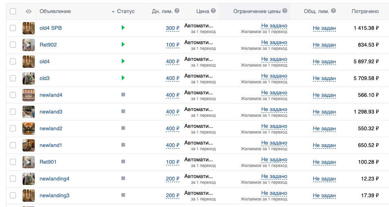
Task: Click the Не задан total limit for old4
Action: pyautogui.click(x=324, y=62)
